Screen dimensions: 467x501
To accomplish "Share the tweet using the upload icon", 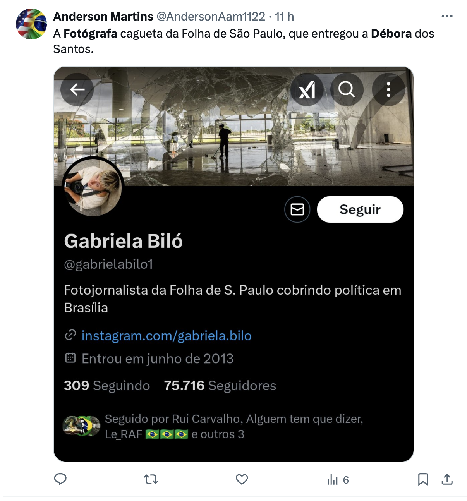I will coord(447,479).
